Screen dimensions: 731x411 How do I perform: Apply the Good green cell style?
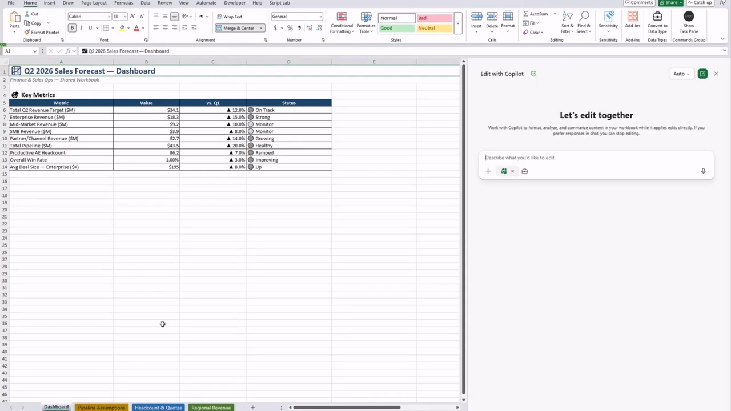pyautogui.click(x=396, y=28)
